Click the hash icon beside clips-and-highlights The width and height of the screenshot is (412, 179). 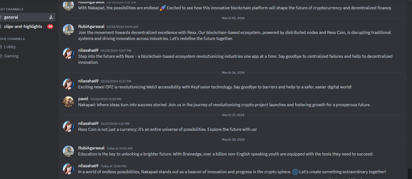(1, 27)
